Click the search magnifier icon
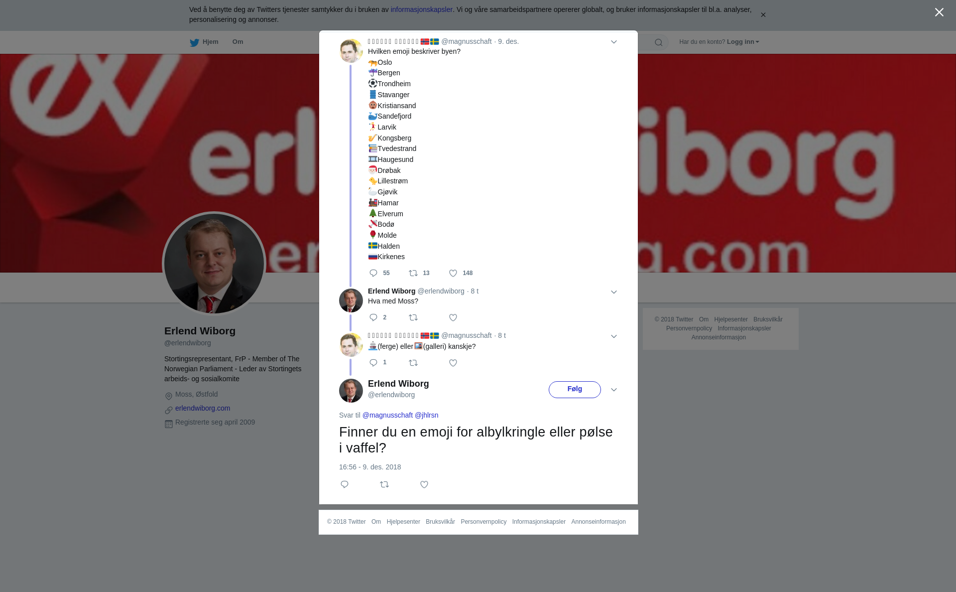This screenshot has width=956, height=592. (659, 42)
